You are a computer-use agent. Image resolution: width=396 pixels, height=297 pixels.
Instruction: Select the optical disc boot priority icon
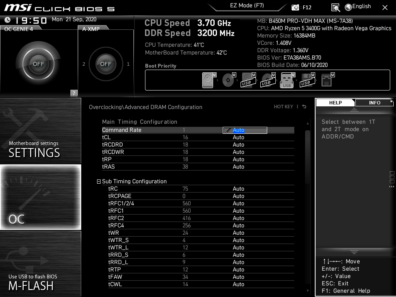tap(229, 80)
